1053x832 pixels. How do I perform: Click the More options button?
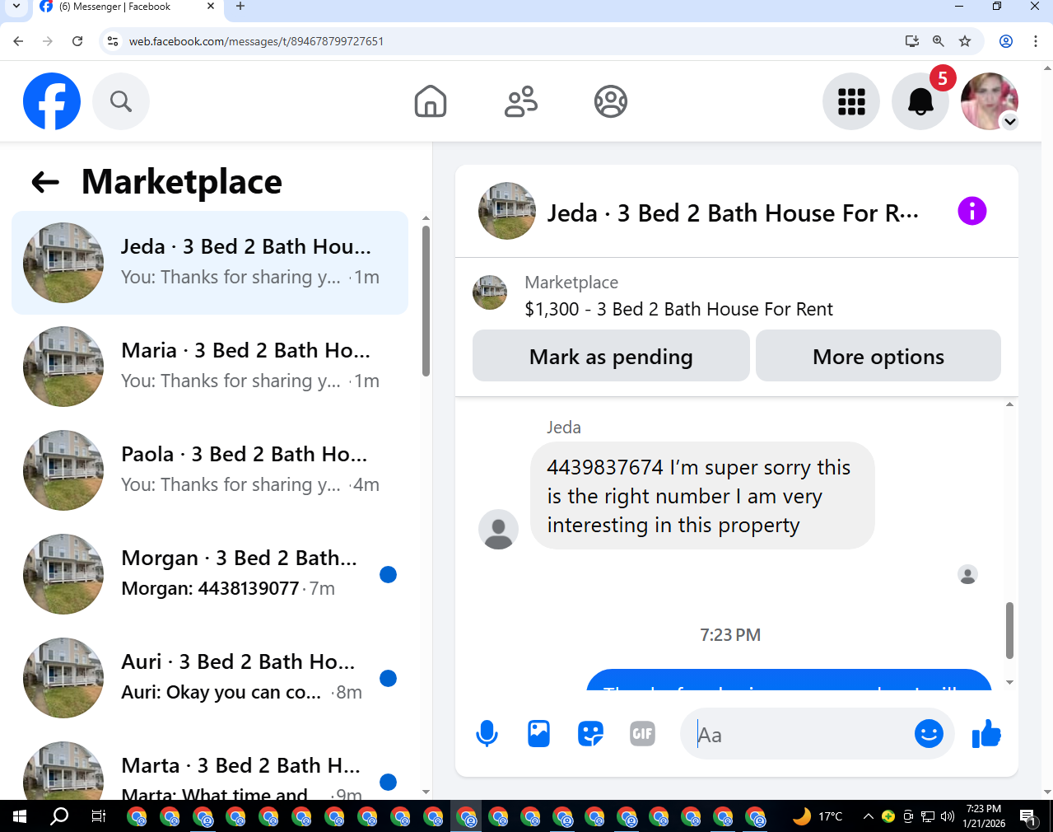pos(878,356)
